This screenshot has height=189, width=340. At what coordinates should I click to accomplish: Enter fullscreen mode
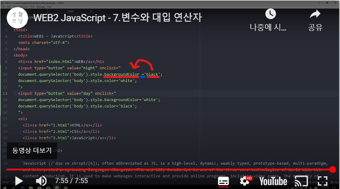(x=323, y=181)
